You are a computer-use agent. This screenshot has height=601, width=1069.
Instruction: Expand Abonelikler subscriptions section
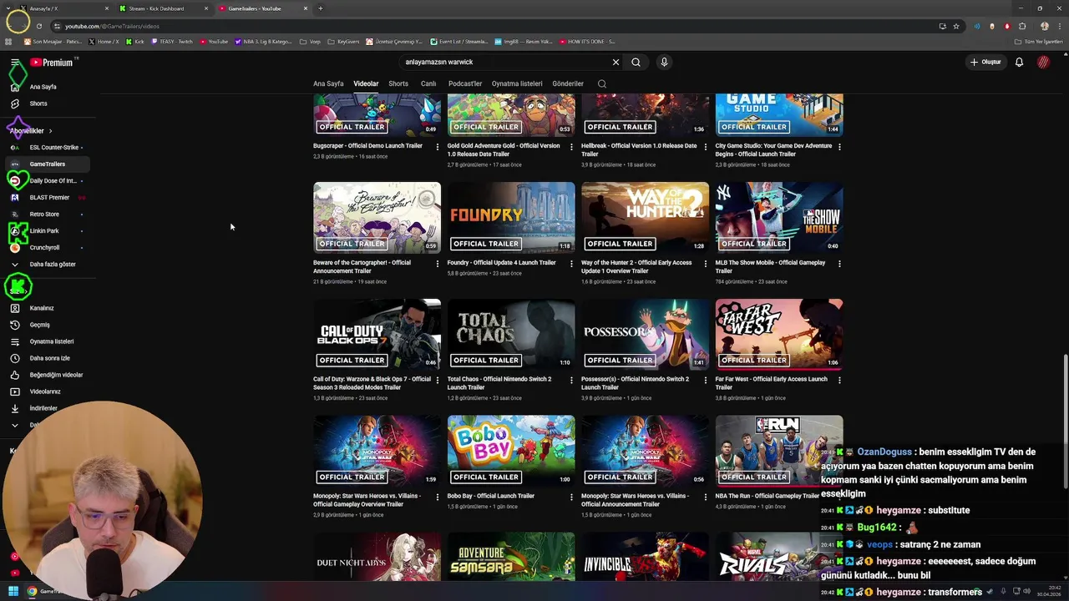click(32, 131)
